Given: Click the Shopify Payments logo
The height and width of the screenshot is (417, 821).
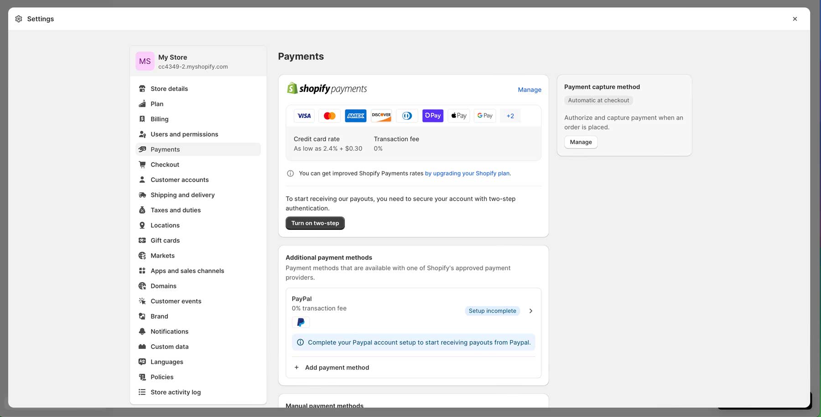Looking at the screenshot, I should point(327,88).
